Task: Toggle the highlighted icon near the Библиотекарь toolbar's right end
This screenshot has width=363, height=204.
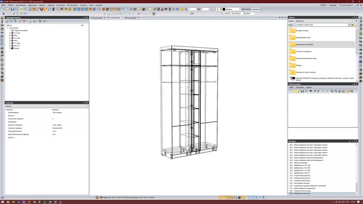Action: point(348,91)
